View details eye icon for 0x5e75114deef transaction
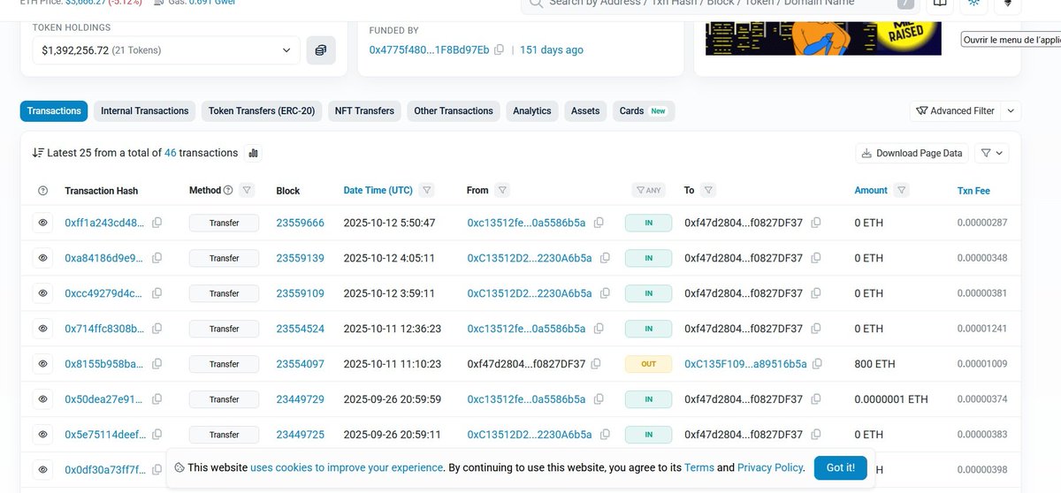 (x=42, y=435)
